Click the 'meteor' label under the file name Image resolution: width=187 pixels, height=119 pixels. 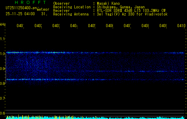coord(43,10)
